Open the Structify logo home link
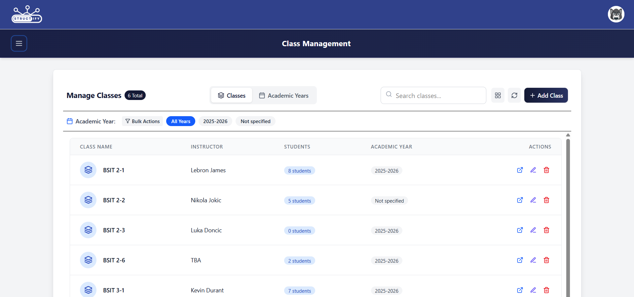The image size is (634, 297). (27, 14)
